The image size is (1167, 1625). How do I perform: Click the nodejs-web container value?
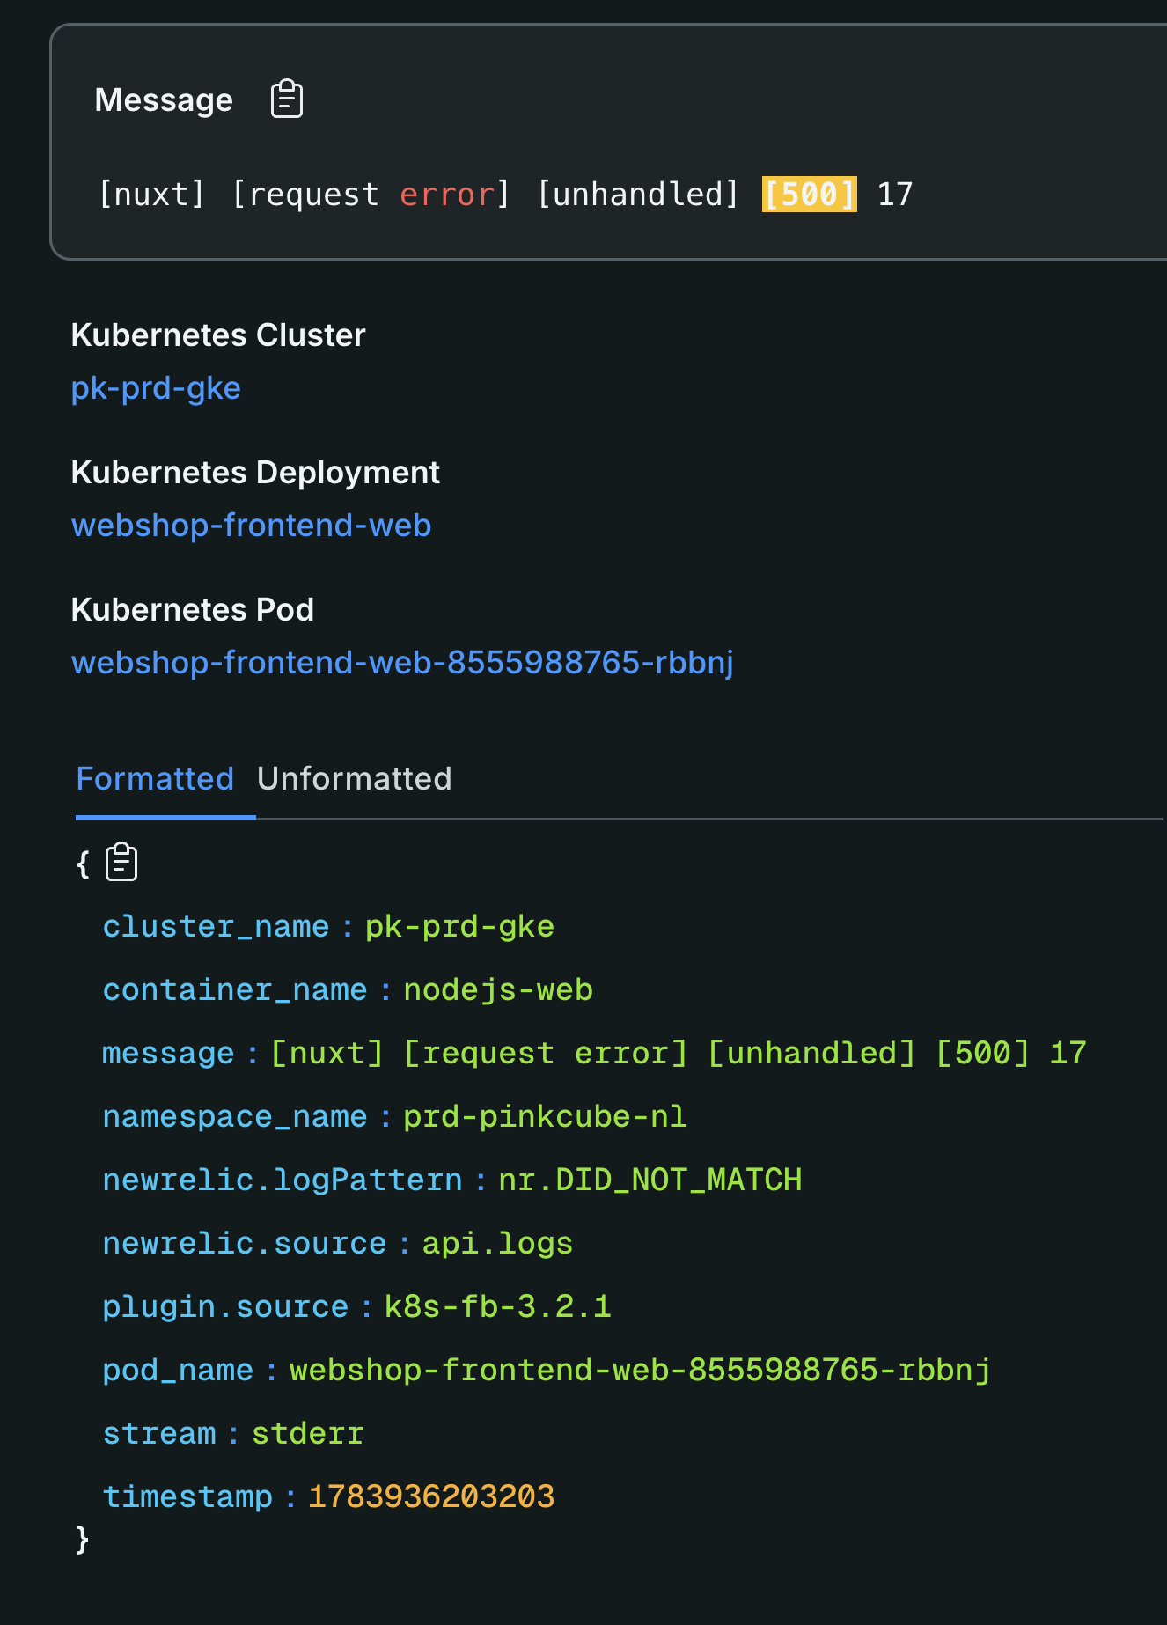click(x=498, y=990)
